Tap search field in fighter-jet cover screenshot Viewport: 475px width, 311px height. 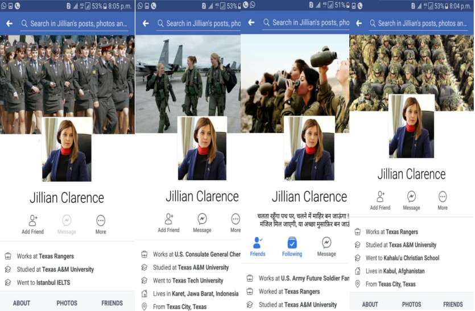pyautogui.click(x=199, y=23)
